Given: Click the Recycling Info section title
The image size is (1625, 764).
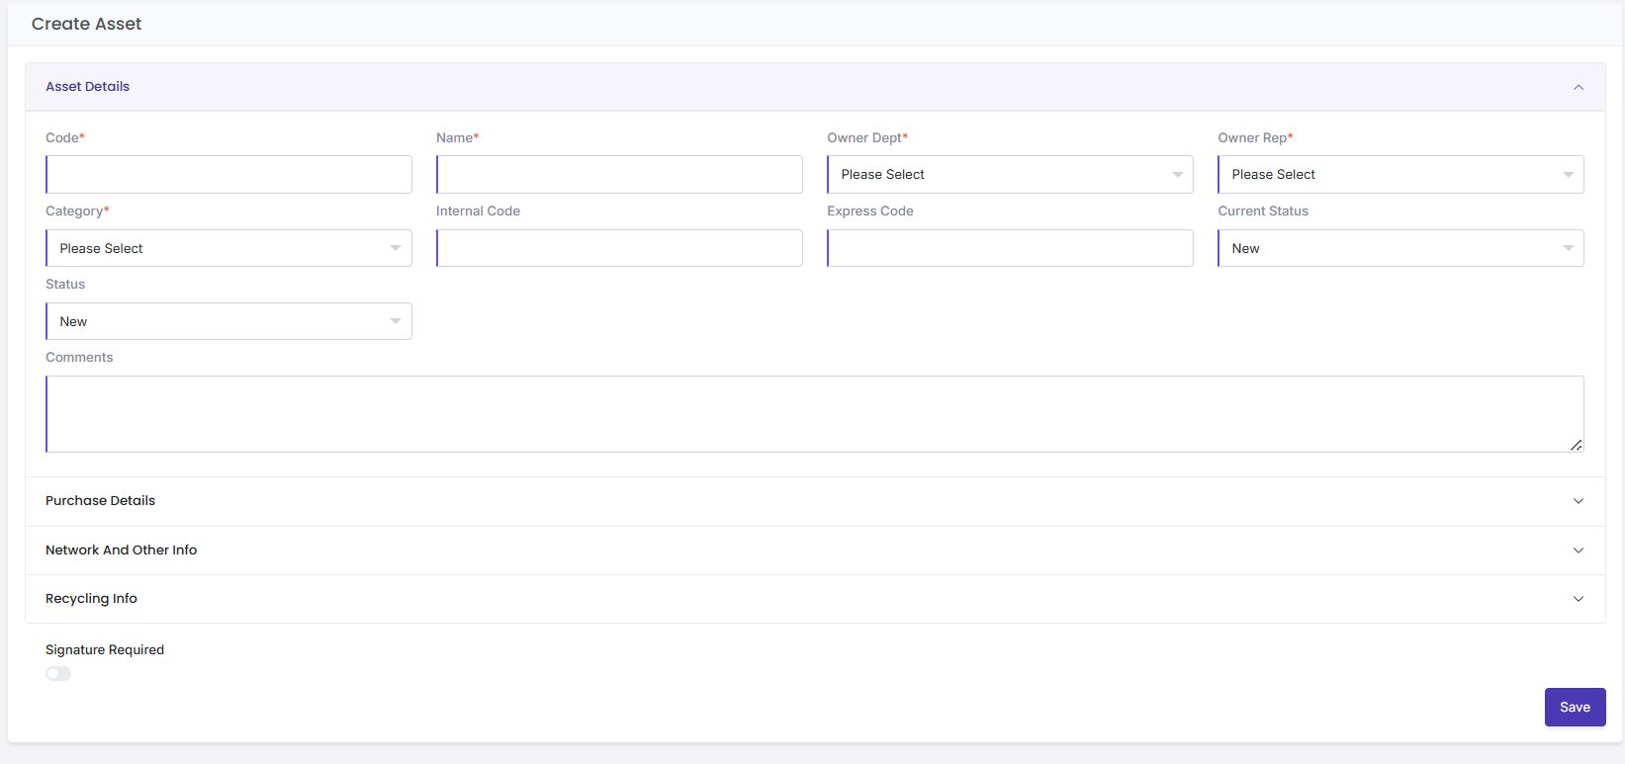Looking at the screenshot, I should tap(91, 599).
